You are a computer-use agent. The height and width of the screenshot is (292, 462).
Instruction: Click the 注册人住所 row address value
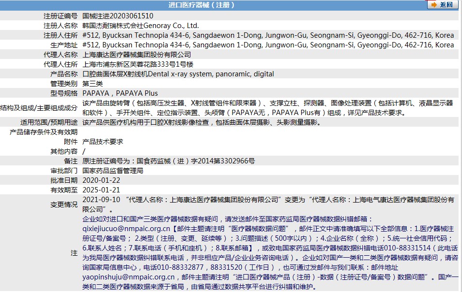click(268, 35)
